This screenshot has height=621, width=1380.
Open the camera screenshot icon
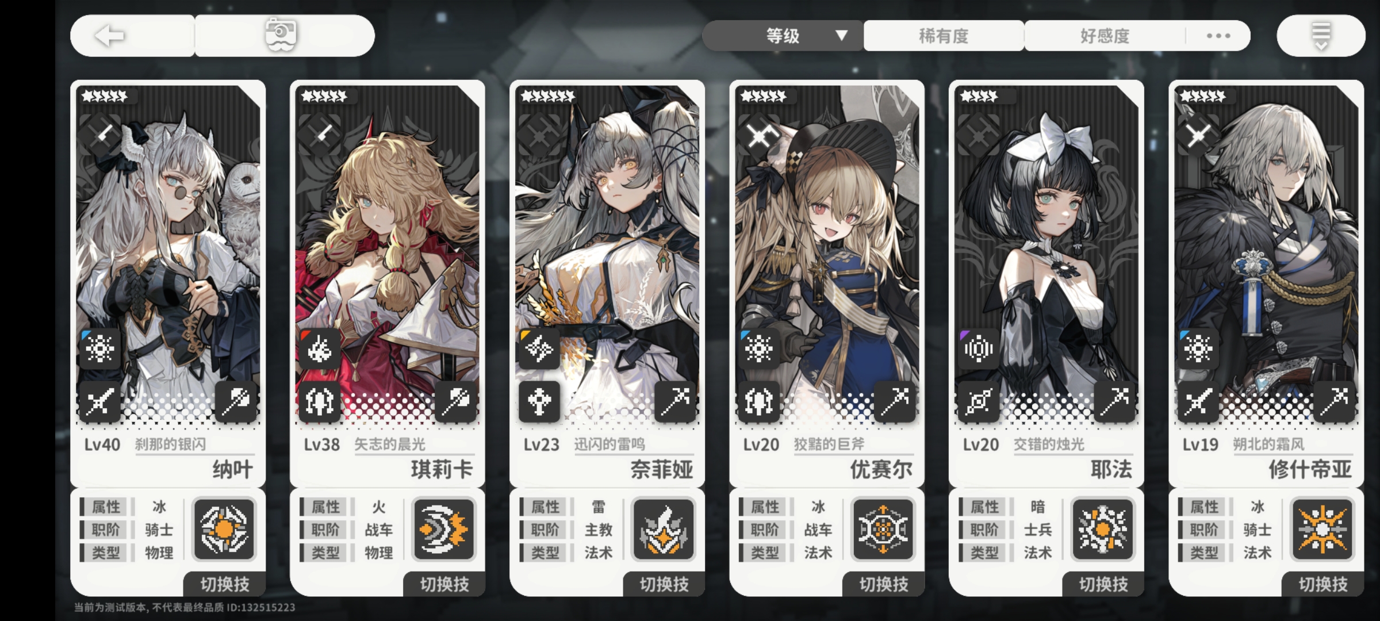(281, 34)
